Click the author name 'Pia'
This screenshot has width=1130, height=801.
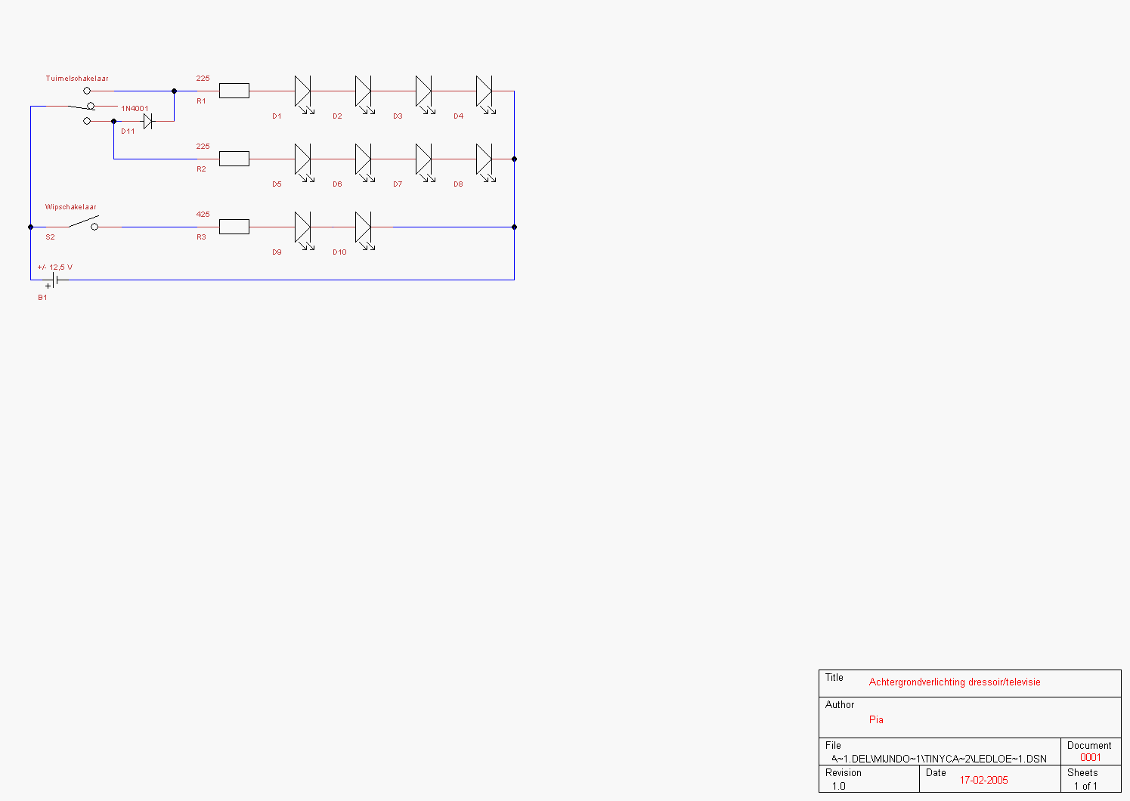pyautogui.click(x=876, y=720)
